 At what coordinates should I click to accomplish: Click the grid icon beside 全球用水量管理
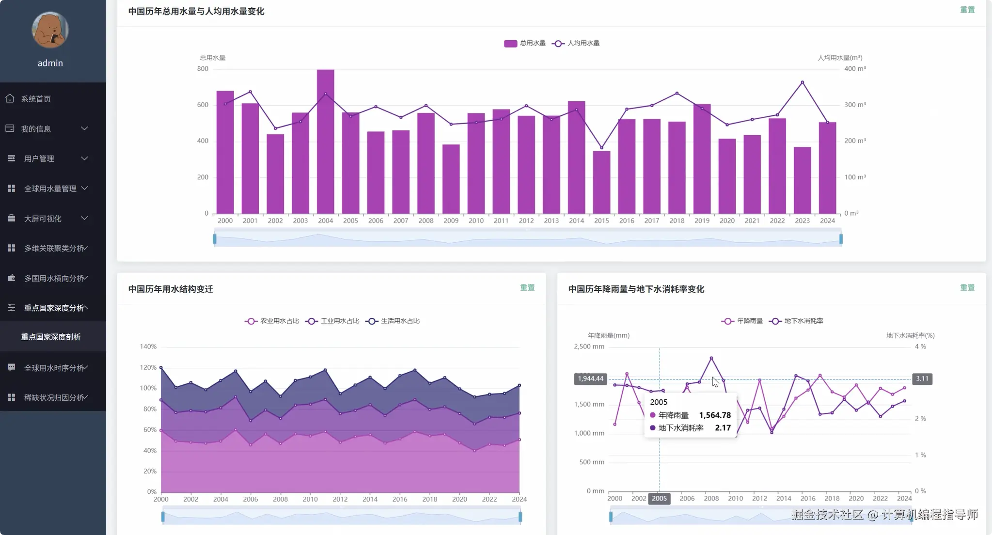[x=11, y=188]
